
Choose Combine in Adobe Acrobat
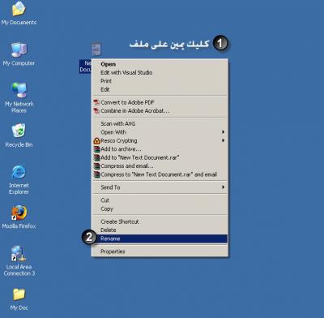point(160,111)
